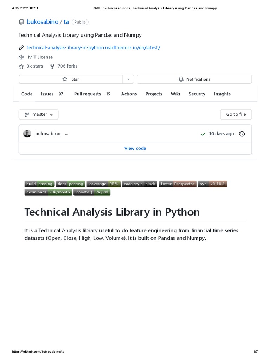Click the 706 forks link
The height and width of the screenshot is (360, 270).
[67, 66]
